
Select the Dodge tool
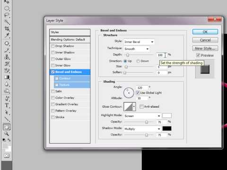click(x=7, y=91)
